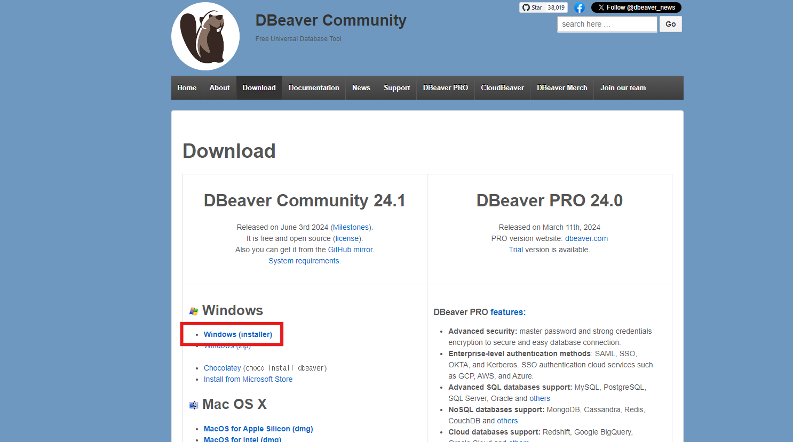Visit the dbeaver.com link

tap(586, 238)
